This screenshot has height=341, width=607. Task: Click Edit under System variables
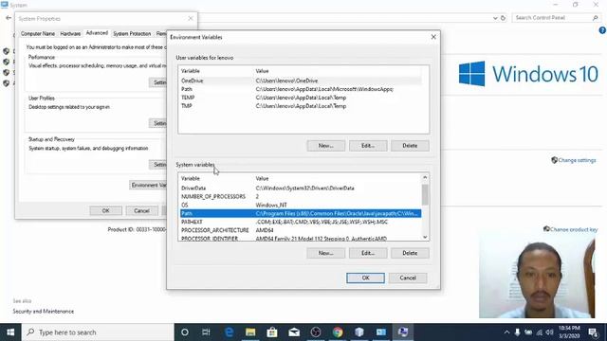[x=368, y=253]
